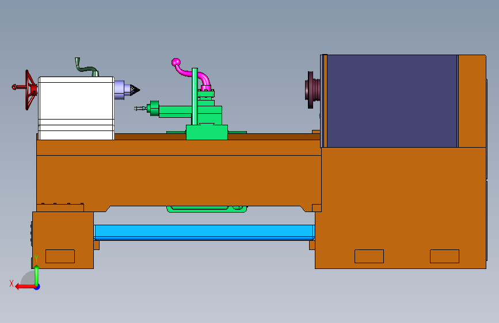This screenshot has height=323, width=499.
Task: Select the maroon spindle chuck
Action: pos(313,90)
